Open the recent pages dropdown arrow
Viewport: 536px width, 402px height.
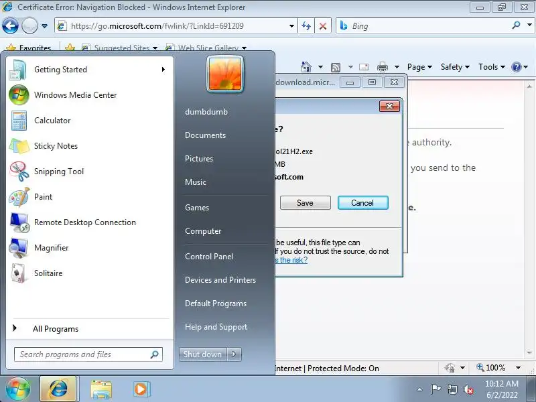click(x=44, y=26)
